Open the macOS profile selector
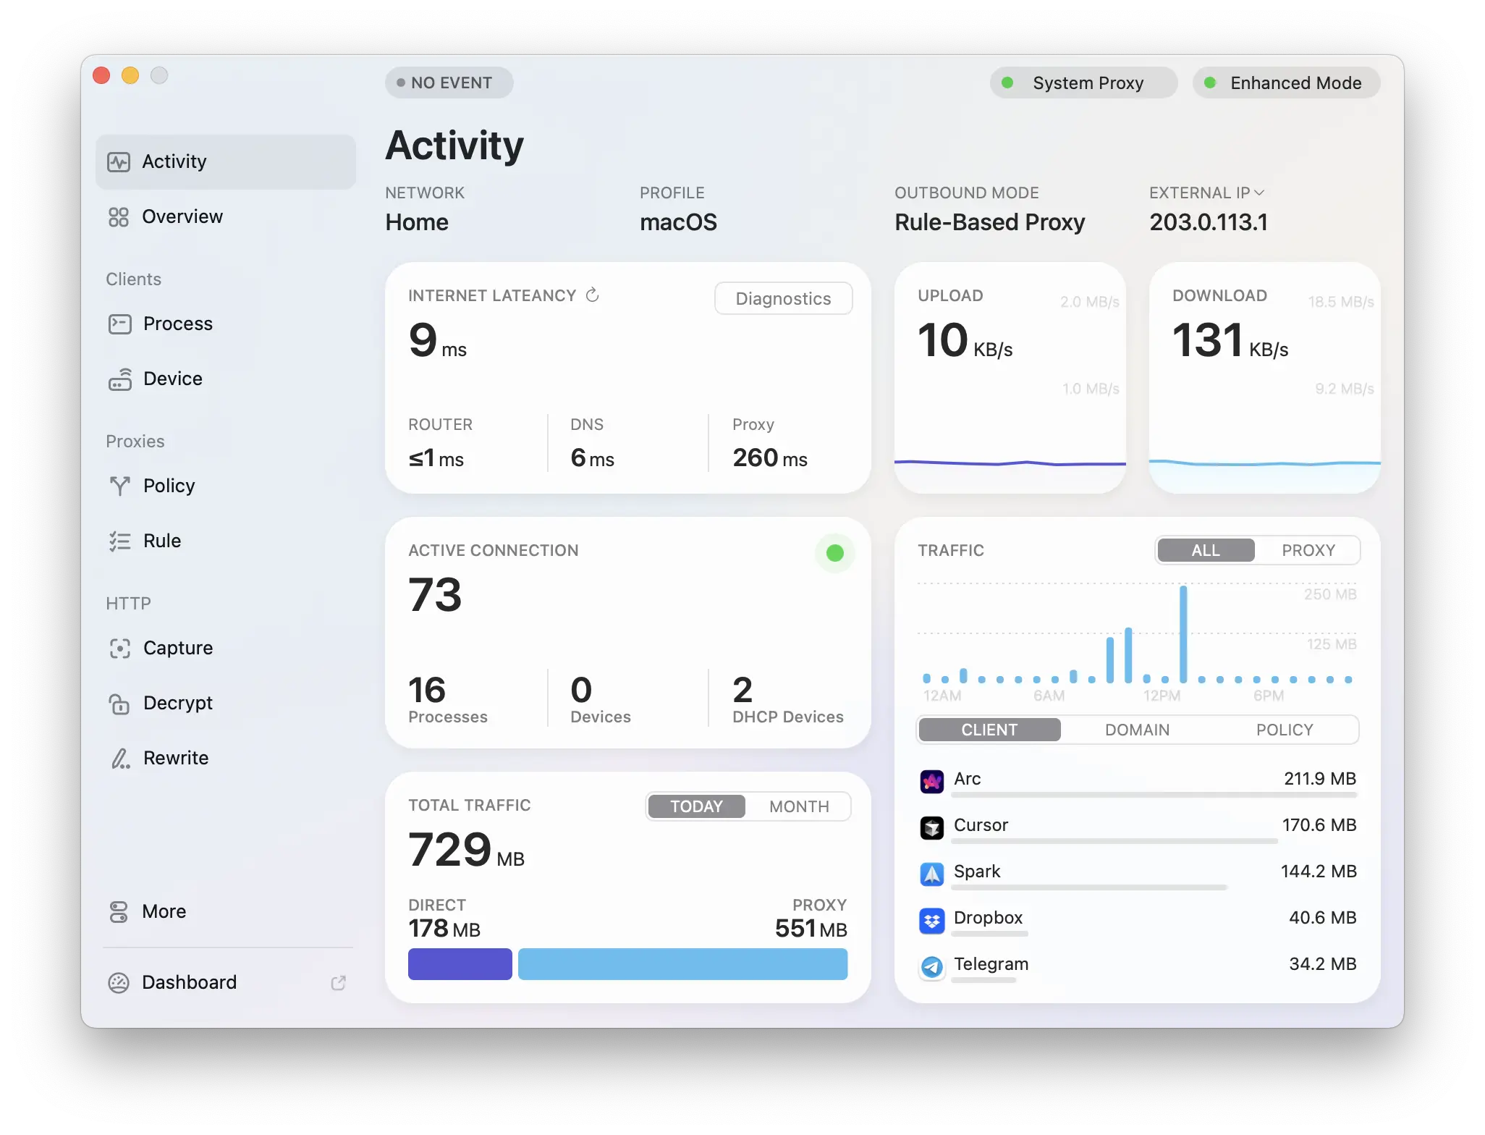 click(678, 222)
